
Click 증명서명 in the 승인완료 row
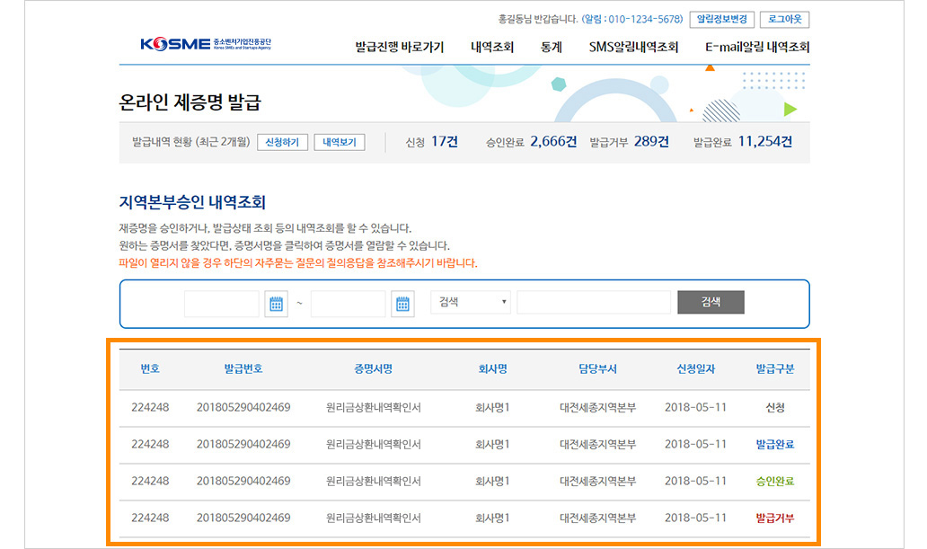point(373,481)
